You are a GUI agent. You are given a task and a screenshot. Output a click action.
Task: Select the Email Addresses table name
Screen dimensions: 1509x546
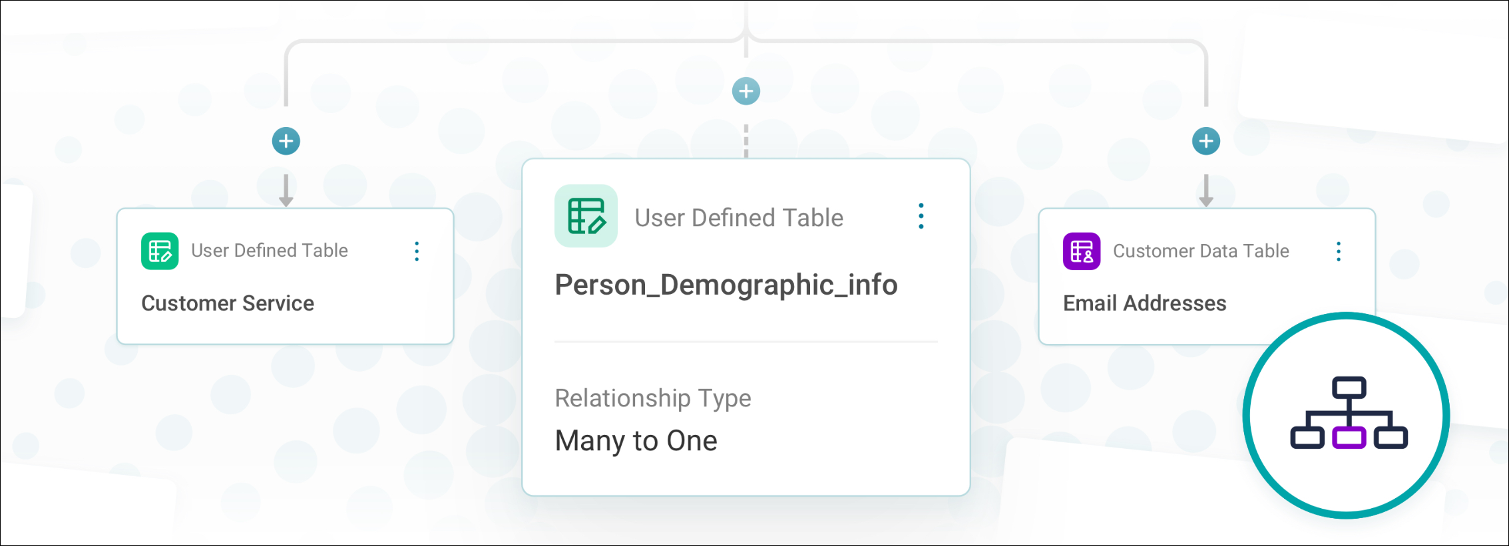pos(1144,303)
